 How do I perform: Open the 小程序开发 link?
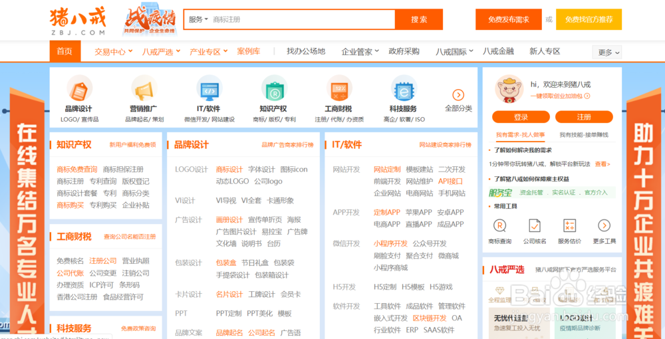point(390,243)
